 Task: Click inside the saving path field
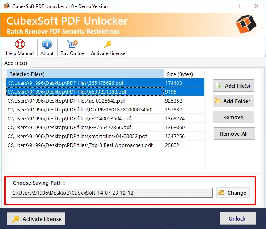tap(111, 193)
